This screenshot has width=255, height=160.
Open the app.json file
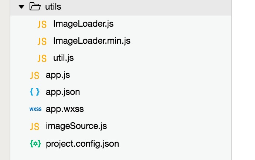[63, 92]
